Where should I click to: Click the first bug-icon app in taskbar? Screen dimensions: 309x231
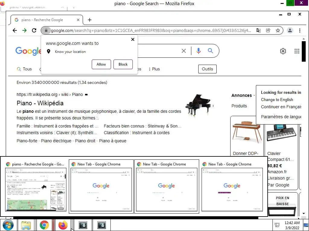(83, 225)
